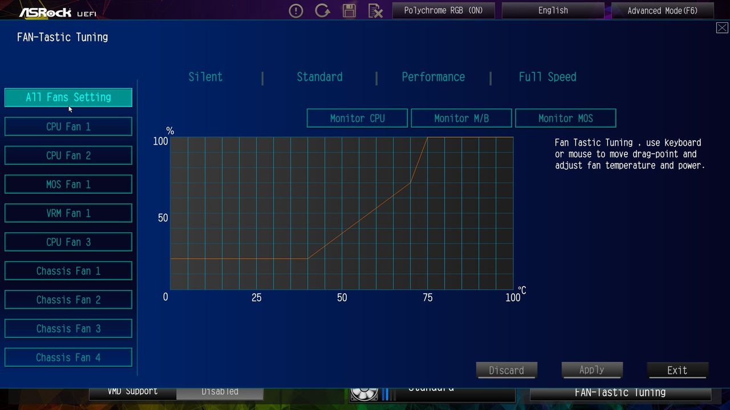Image resolution: width=730 pixels, height=410 pixels.
Task: Click the floppy disk save icon
Action: (x=349, y=10)
